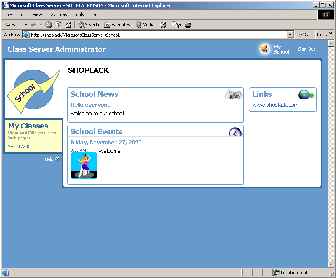Click the School News heading
The height and width of the screenshot is (278, 336).
pyautogui.click(x=94, y=94)
